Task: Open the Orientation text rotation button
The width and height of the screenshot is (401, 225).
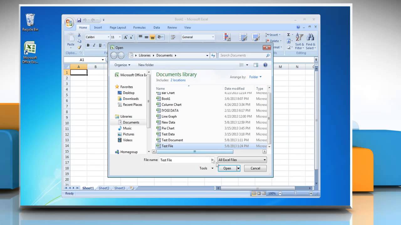Action: 160,37
